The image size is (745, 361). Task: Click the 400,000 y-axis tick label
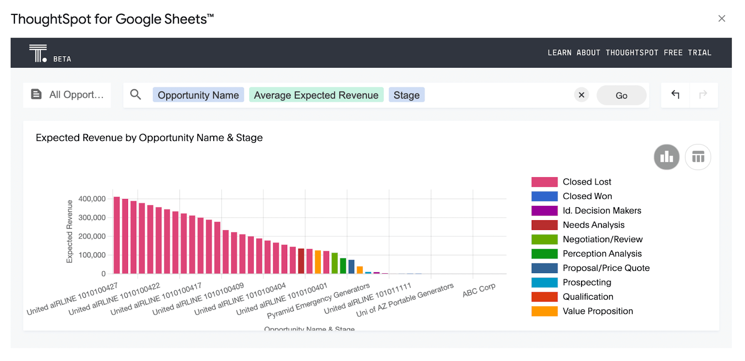click(92, 199)
